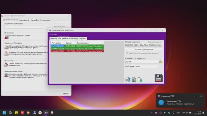Click the unblock PIN codes icon in Rutoken panel

(6, 47)
